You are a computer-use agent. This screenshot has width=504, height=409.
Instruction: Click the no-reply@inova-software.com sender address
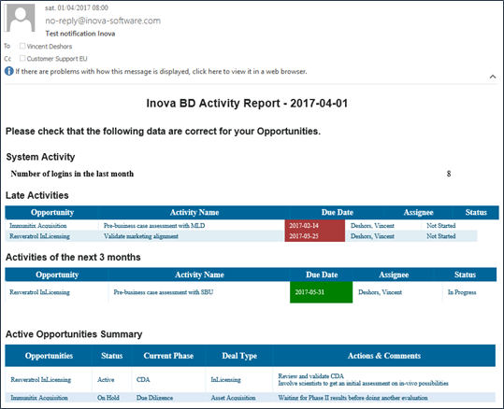point(103,21)
